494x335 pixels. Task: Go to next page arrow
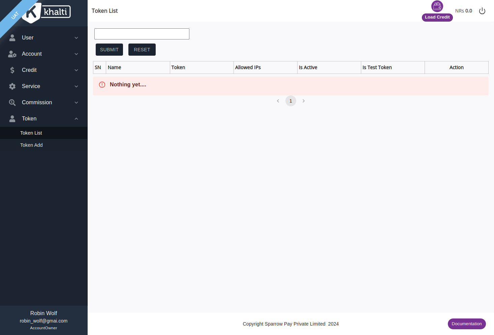[x=304, y=101]
